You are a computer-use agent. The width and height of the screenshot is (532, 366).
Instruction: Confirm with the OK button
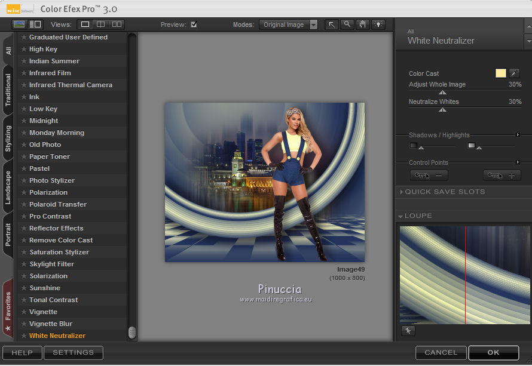(x=494, y=352)
